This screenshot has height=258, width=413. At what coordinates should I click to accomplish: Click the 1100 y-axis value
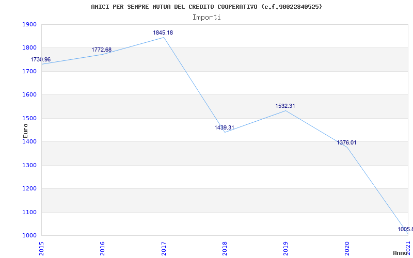coord(29,212)
